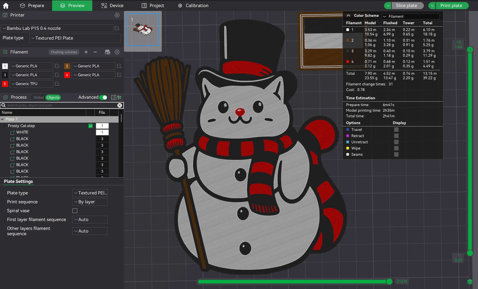This screenshot has width=478, height=289.
Task: Open printer settings gear icon
Action: click(x=117, y=15)
